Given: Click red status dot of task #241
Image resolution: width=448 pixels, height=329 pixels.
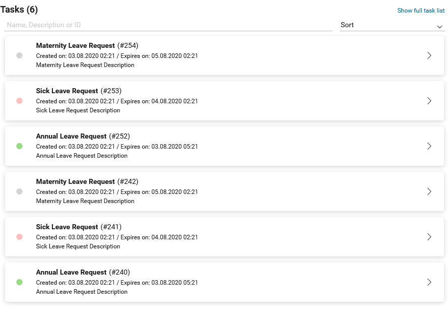Looking at the screenshot, I should tap(20, 237).
